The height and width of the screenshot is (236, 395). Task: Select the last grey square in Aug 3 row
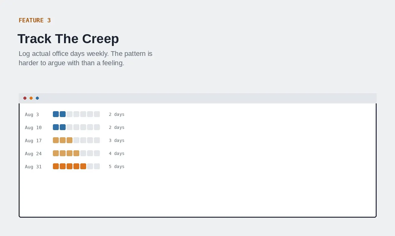pos(97,114)
